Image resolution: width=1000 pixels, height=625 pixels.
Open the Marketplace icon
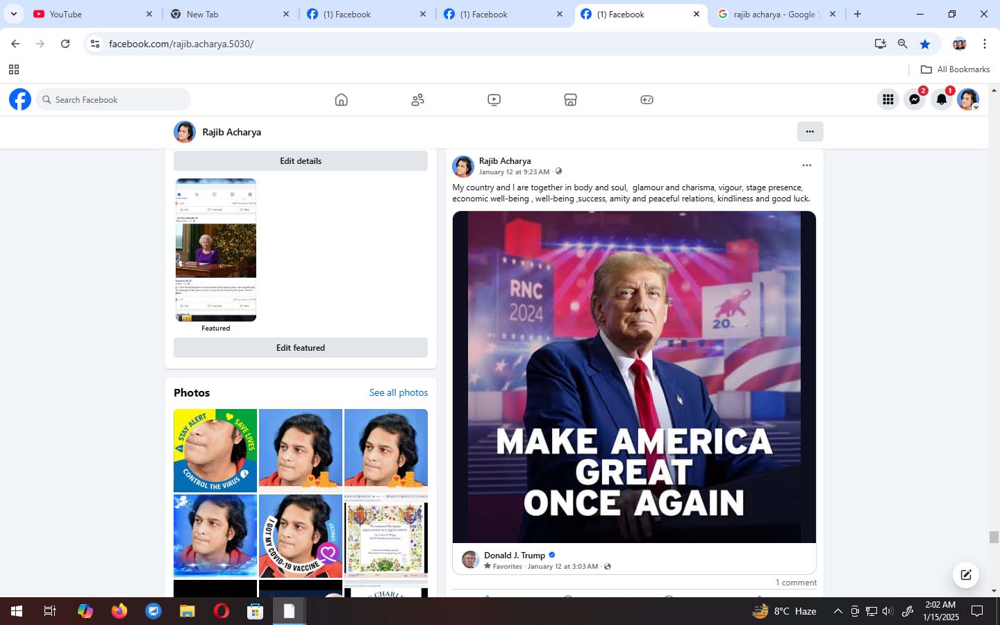pos(570,99)
